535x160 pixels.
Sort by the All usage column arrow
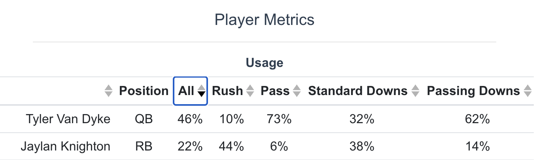202,91
